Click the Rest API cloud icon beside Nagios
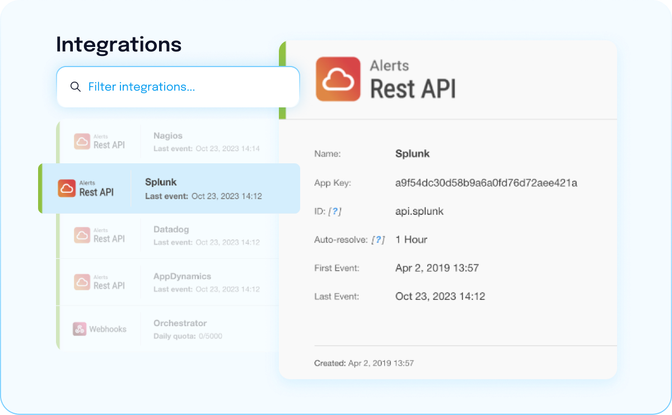The height and width of the screenshot is (415, 672). [x=82, y=142]
